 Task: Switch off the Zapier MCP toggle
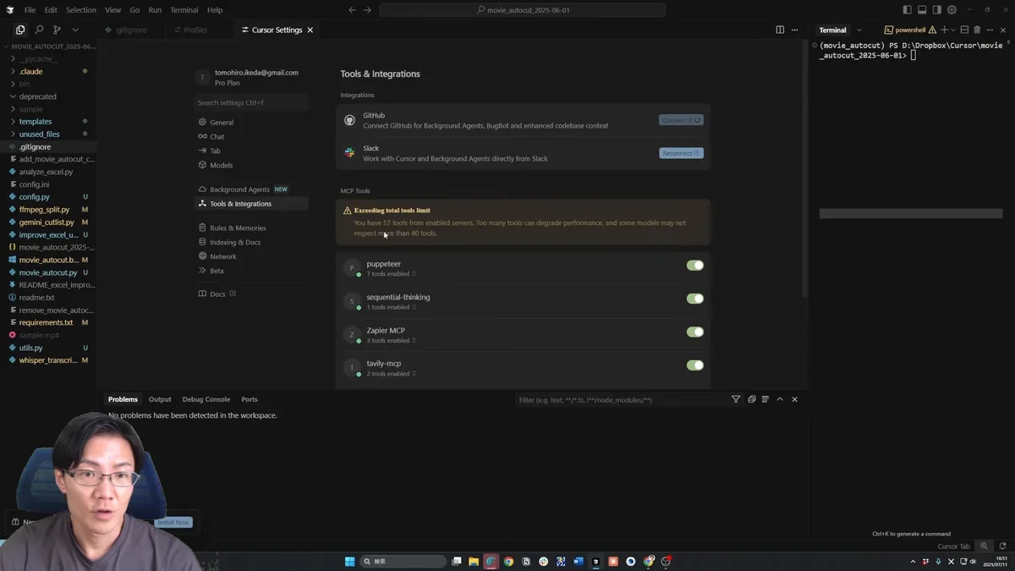click(695, 332)
